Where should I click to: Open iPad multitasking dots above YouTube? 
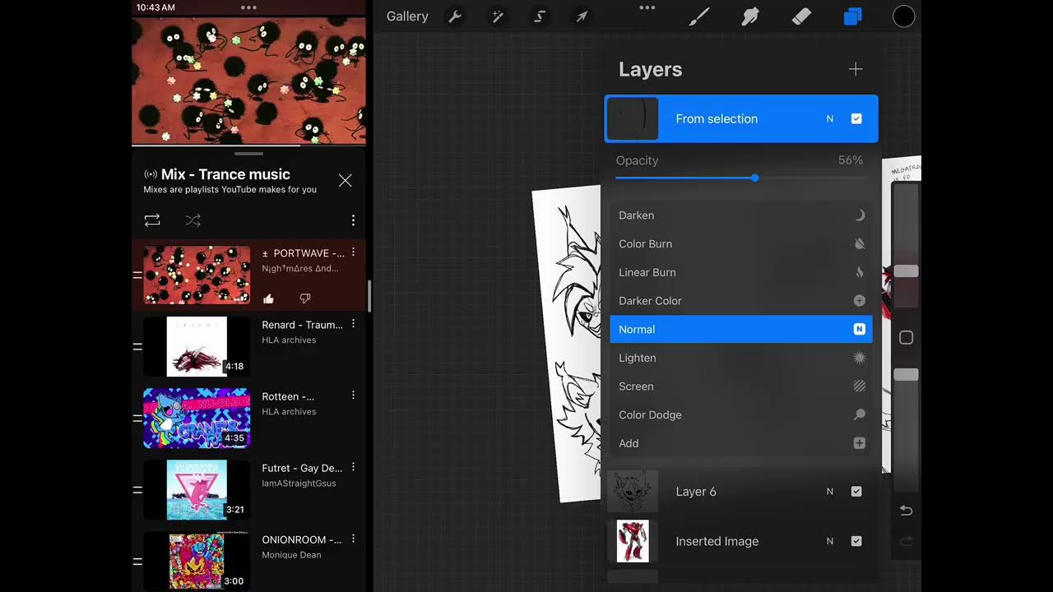pos(248,7)
